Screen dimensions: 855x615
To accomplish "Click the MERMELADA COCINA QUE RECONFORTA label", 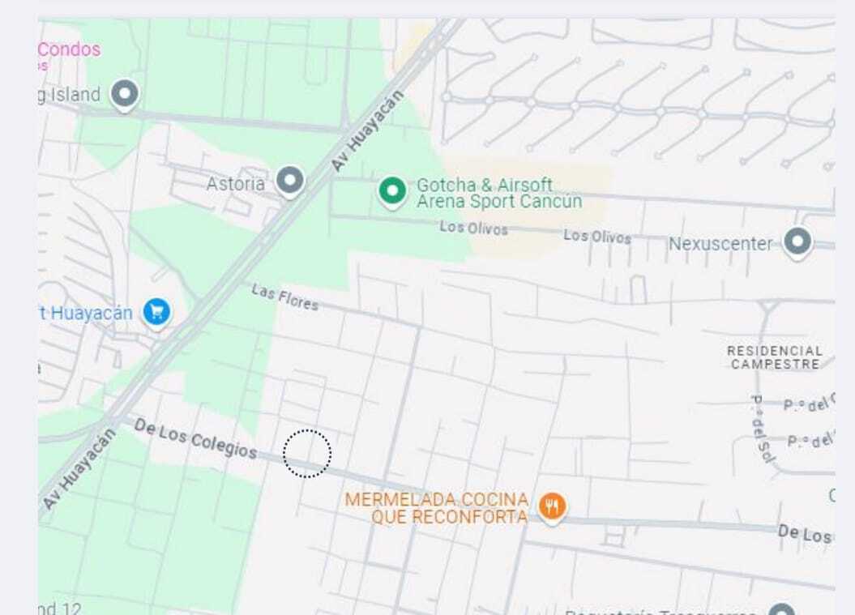I will [437, 507].
